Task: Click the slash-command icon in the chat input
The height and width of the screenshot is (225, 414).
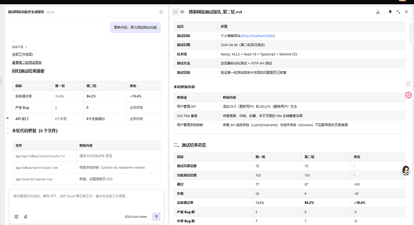Action: coord(16,217)
